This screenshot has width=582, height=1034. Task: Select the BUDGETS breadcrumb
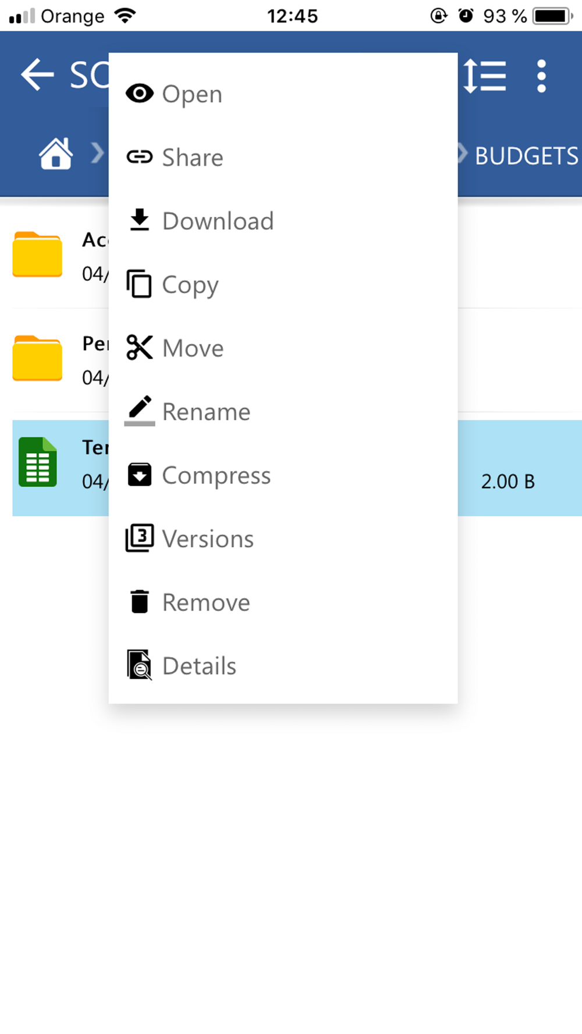click(x=526, y=156)
